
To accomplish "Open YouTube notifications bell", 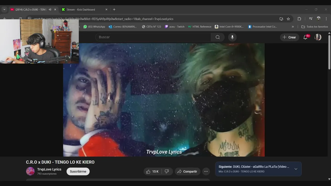I will pos(305,37).
